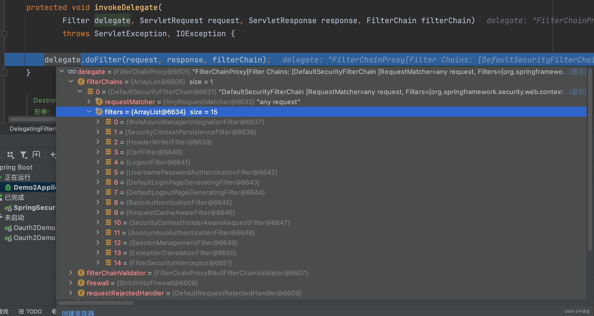Expand the UsernamePasswordAuthenticationFilter entry
This screenshot has width=594, height=316.
pyautogui.click(x=98, y=172)
